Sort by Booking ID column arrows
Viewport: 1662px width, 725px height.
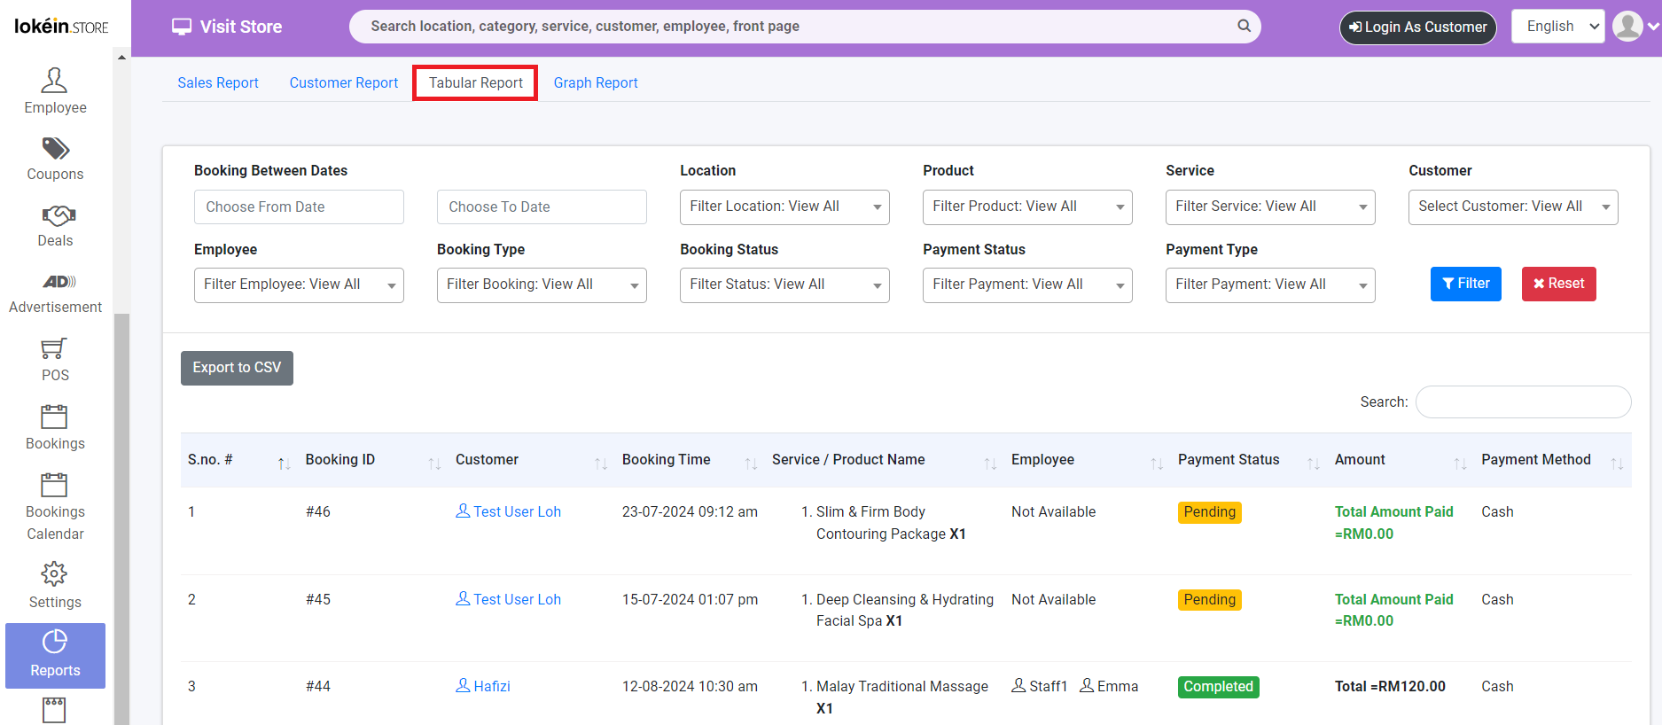[434, 464]
